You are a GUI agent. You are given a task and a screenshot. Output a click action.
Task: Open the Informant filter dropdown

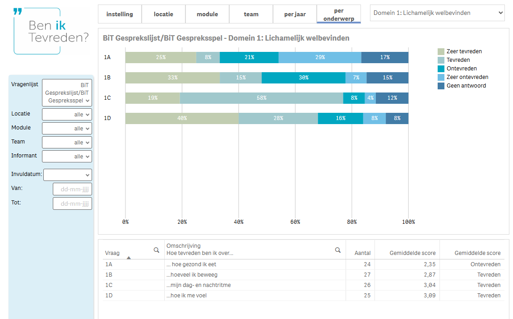(67, 157)
